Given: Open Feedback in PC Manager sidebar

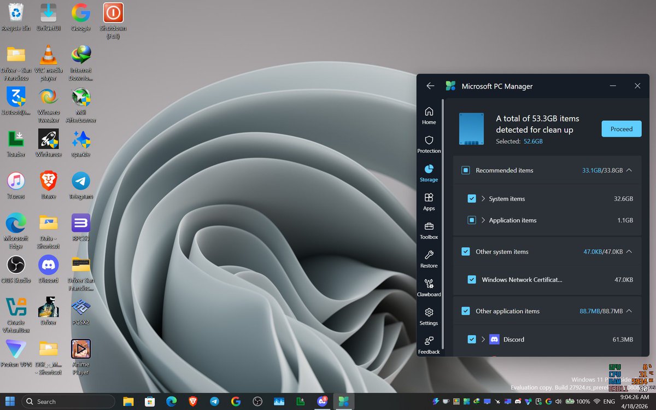Looking at the screenshot, I should [x=429, y=345].
